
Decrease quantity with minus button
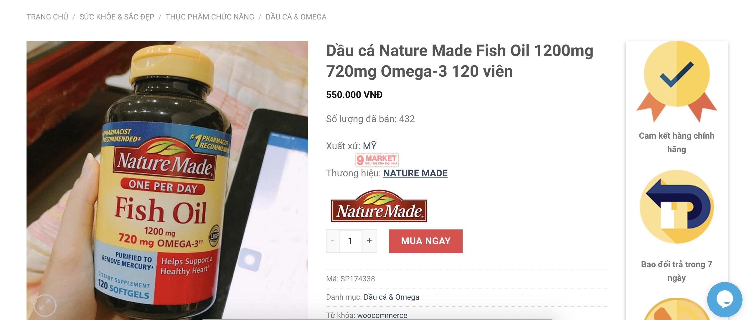click(x=332, y=241)
